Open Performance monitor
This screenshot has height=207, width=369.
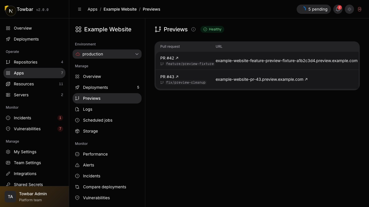tap(107, 154)
